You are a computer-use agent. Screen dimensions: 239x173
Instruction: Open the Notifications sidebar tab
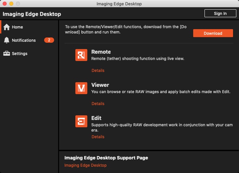tap(29, 40)
